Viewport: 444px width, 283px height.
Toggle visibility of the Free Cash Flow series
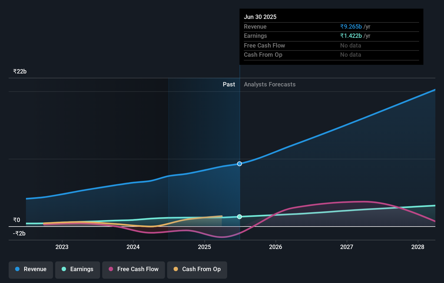[134, 269]
